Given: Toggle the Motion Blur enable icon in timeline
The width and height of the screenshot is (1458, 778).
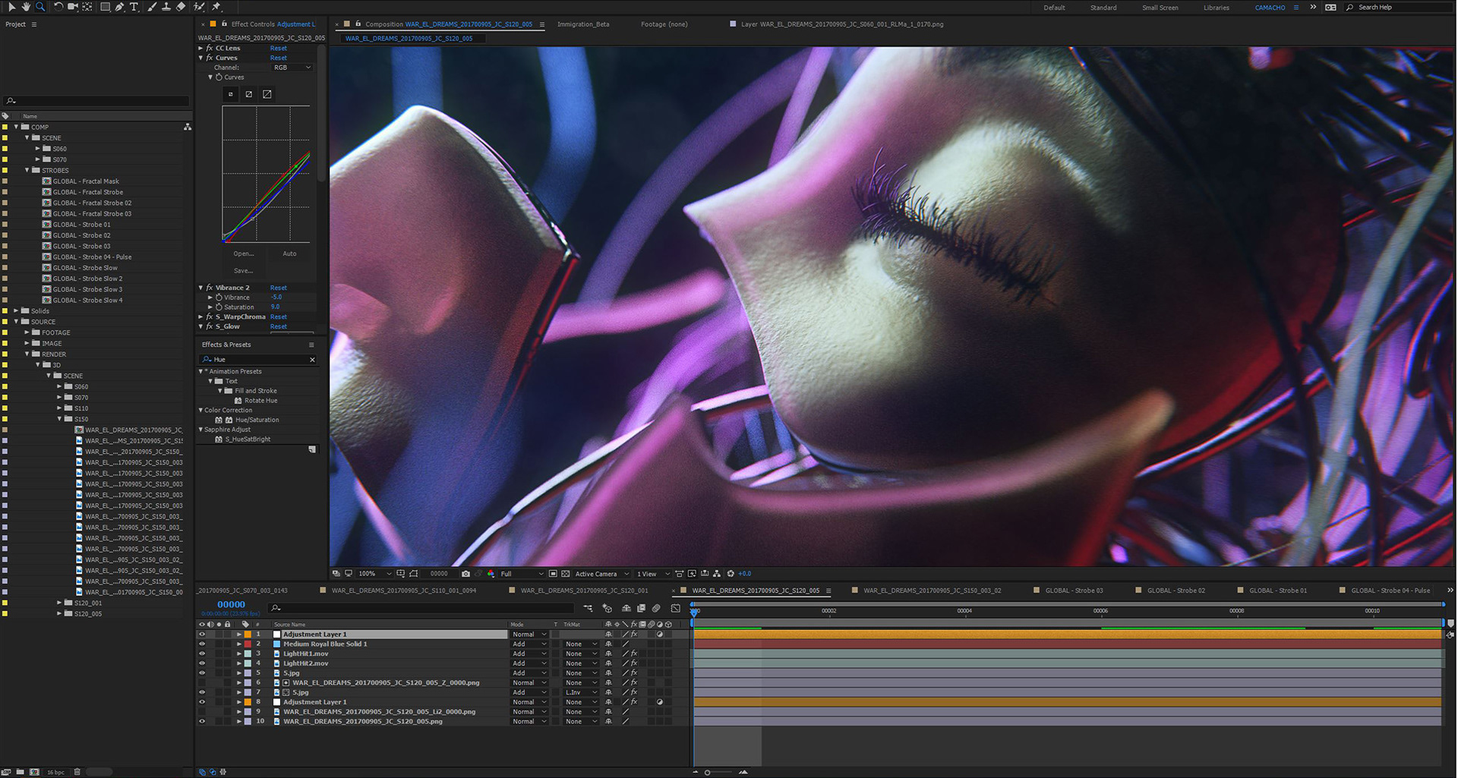Looking at the screenshot, I should (657, 608).
